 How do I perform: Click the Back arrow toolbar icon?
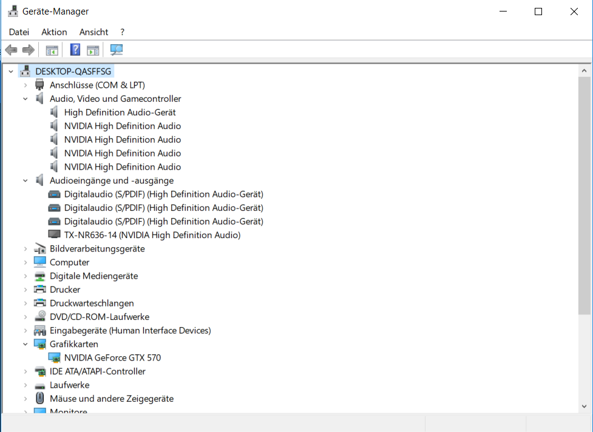click(x=12, y=50)
